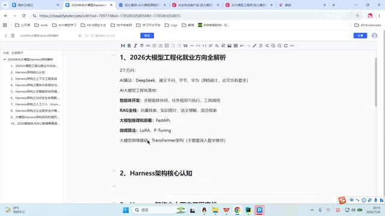The width and height of the screenshot is (385, 216).
Task: Open the Windows Start menu
Action: coord(126,210)
